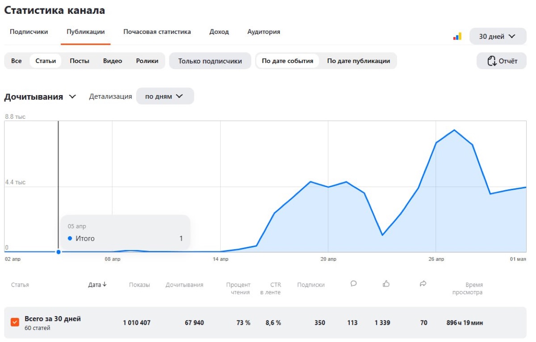Select По дате события option
The image size is (536, 342).
coord(287,61)
